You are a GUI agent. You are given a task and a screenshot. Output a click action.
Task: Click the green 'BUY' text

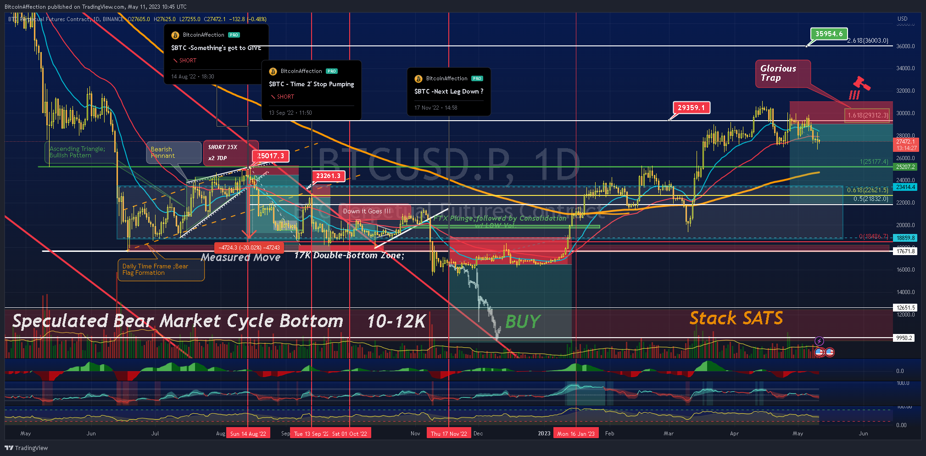tap(523, 322)
